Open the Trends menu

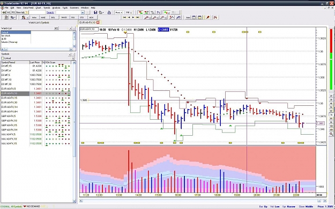point(47,7)
